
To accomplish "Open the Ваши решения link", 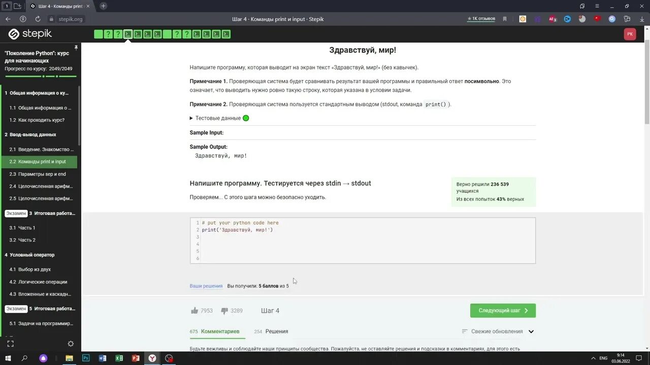I will pos(206,286).
